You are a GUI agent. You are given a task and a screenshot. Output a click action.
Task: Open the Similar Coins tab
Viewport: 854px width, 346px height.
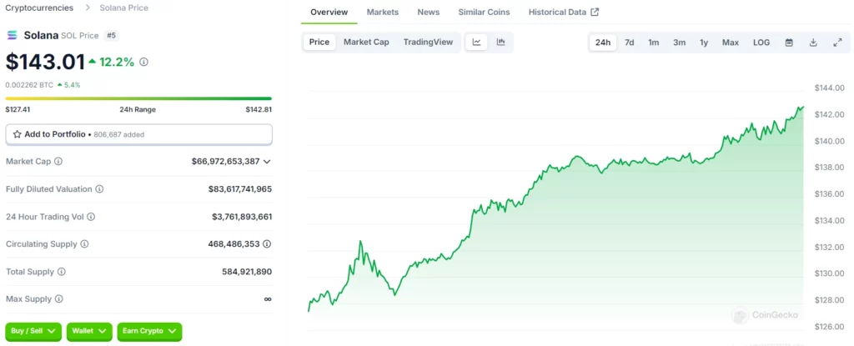click(x=485, y=12)
